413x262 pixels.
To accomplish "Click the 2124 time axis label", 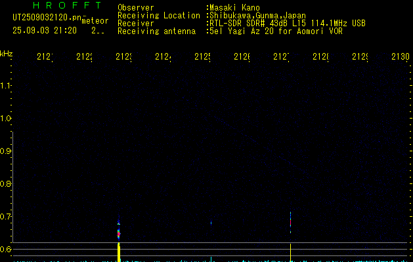I will [163, 57].
